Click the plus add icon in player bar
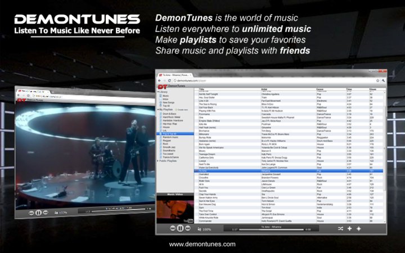 [349, 228]
